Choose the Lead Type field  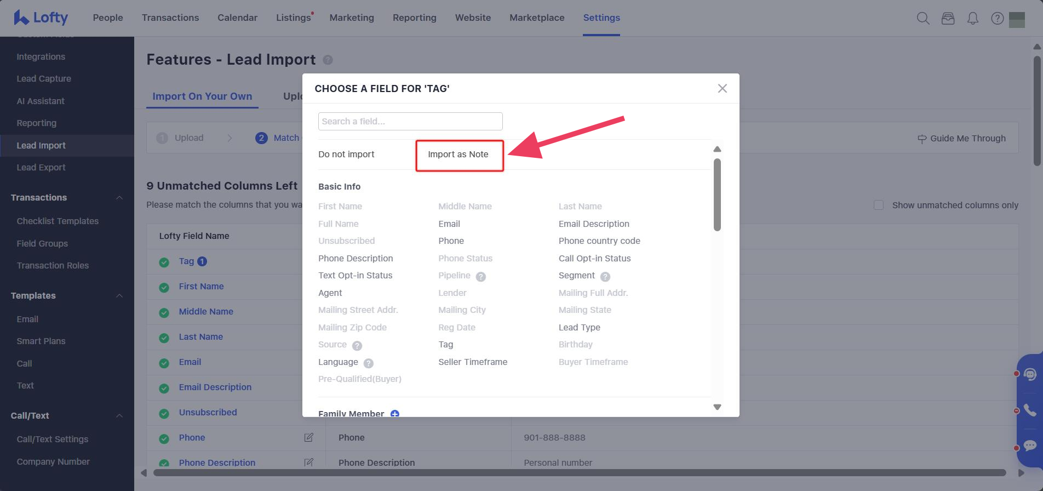click(x=580, y=327)
